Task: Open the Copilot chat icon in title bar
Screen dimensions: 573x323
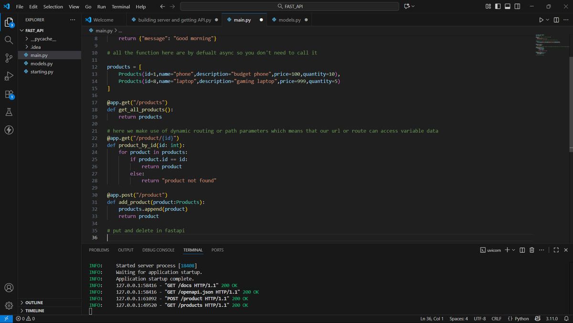Action: pyautogui.click(x=407, y=7)
